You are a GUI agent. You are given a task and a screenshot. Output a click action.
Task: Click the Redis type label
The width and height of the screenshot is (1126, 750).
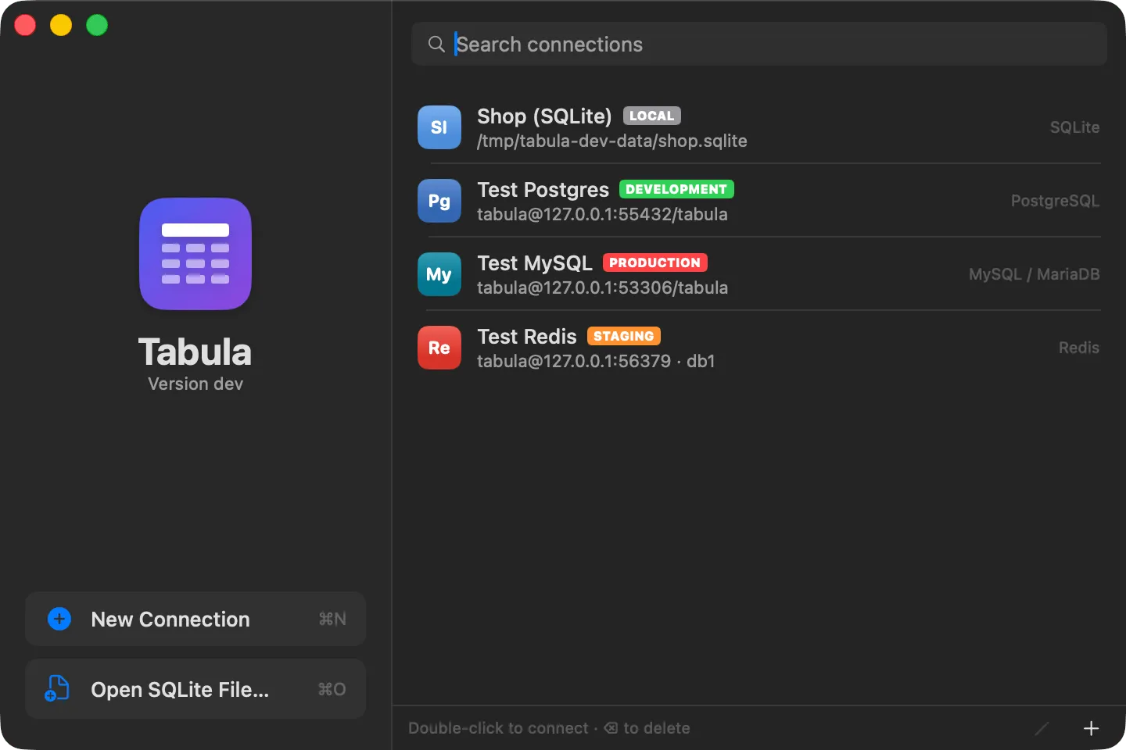(x=1079, y=348)
